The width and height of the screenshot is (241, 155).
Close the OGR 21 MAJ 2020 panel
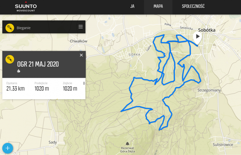[81, 55]
